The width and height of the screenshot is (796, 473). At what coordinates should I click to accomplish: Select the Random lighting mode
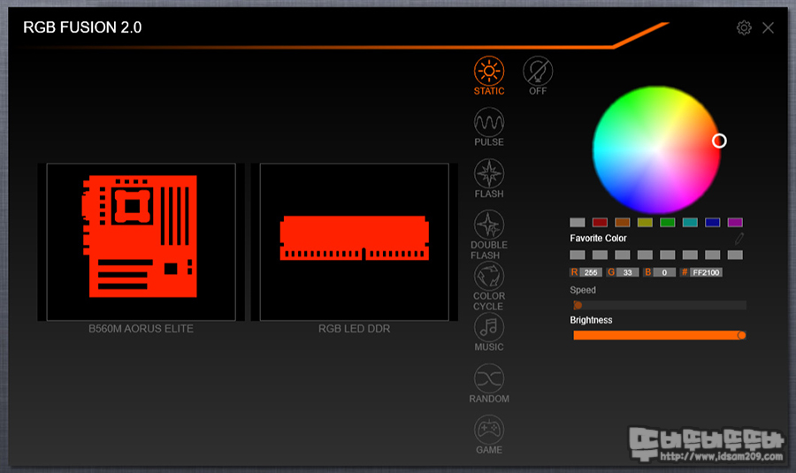[x=489, y=383]
